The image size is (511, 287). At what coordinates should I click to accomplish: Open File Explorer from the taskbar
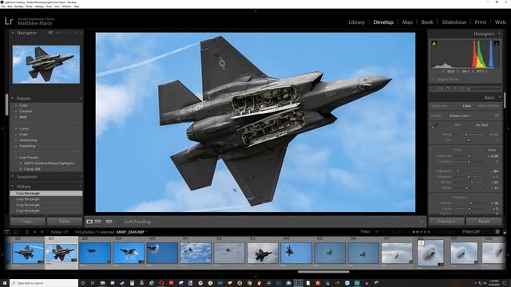102,283
